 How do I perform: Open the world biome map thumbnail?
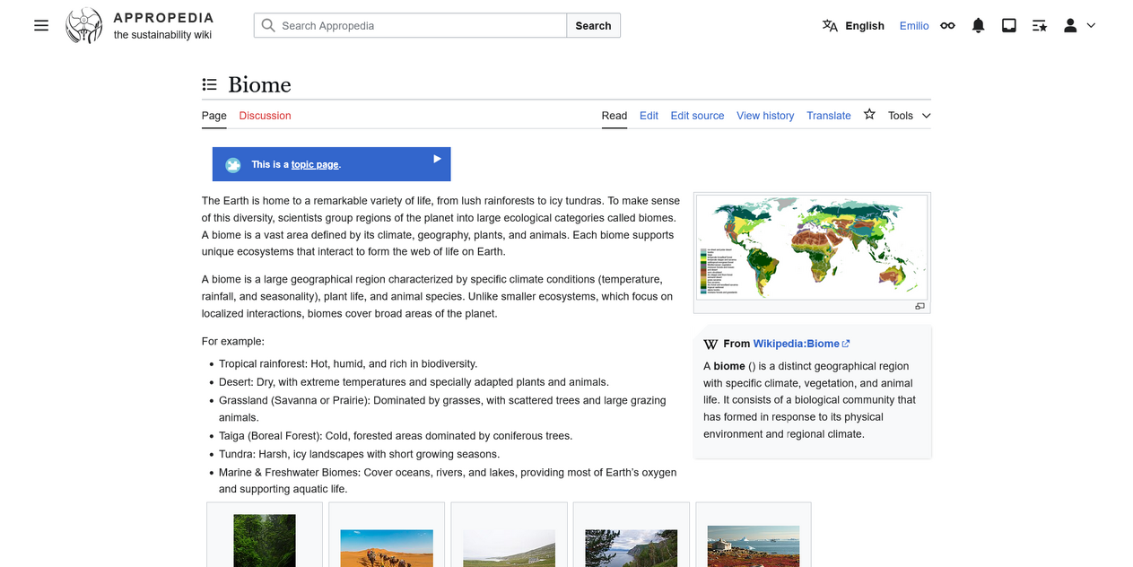(811, 248)
